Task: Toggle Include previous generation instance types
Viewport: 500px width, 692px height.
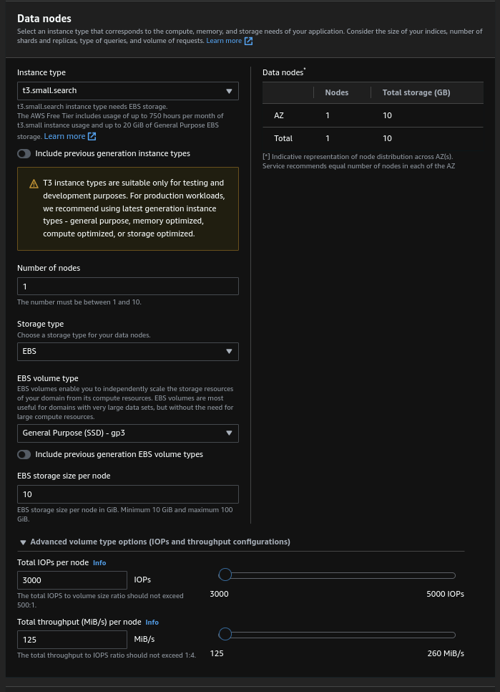Action: 24,153
